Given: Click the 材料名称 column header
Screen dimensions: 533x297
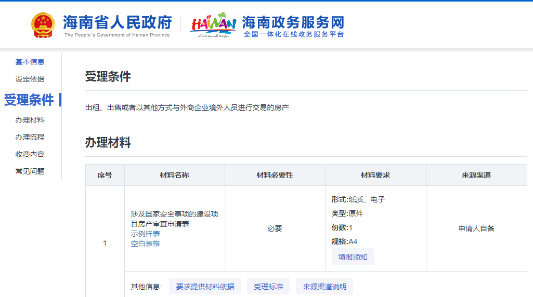Looking at the screenshot, I should pos(175,175).
